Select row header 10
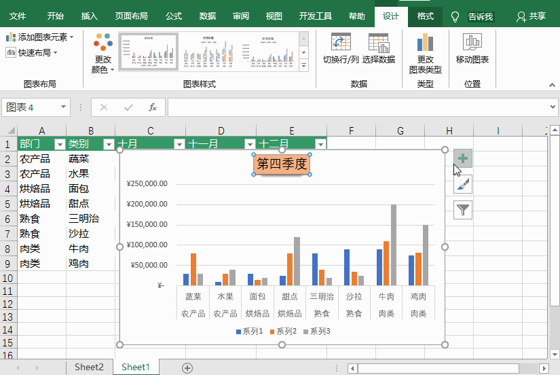The width and height of the screenshot is (560, 375). pyautogui.click(x=8, y=278)
